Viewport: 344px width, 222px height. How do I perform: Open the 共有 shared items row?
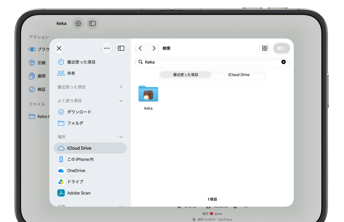tap(90, 73)
